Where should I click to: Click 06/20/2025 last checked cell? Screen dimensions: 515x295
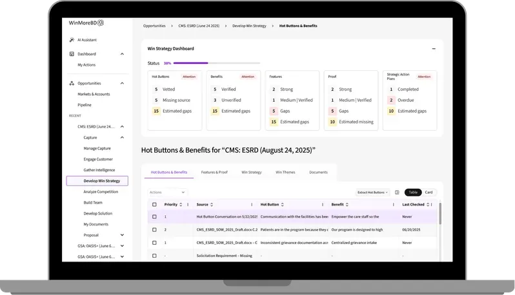(x=411, y=230)
